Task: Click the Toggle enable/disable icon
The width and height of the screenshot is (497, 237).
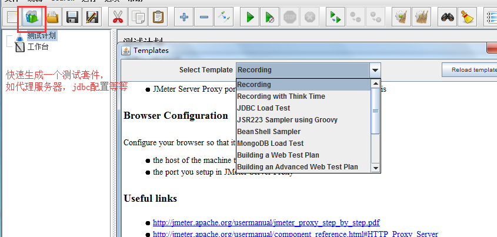Action: tap(224, 17)
